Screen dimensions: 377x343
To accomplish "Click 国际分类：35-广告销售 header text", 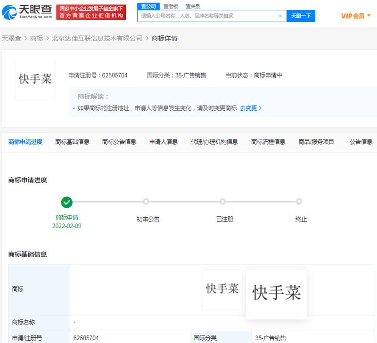I will [176, 75].
